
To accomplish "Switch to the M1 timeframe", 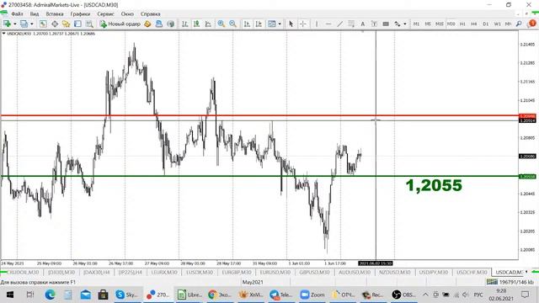I will (x=416, y=24).
